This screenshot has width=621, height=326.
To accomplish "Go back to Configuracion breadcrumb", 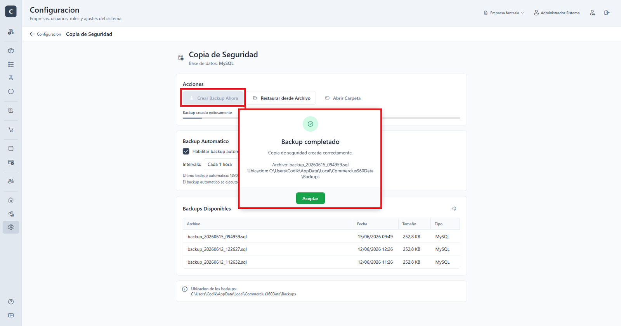I will coord(45,34).
